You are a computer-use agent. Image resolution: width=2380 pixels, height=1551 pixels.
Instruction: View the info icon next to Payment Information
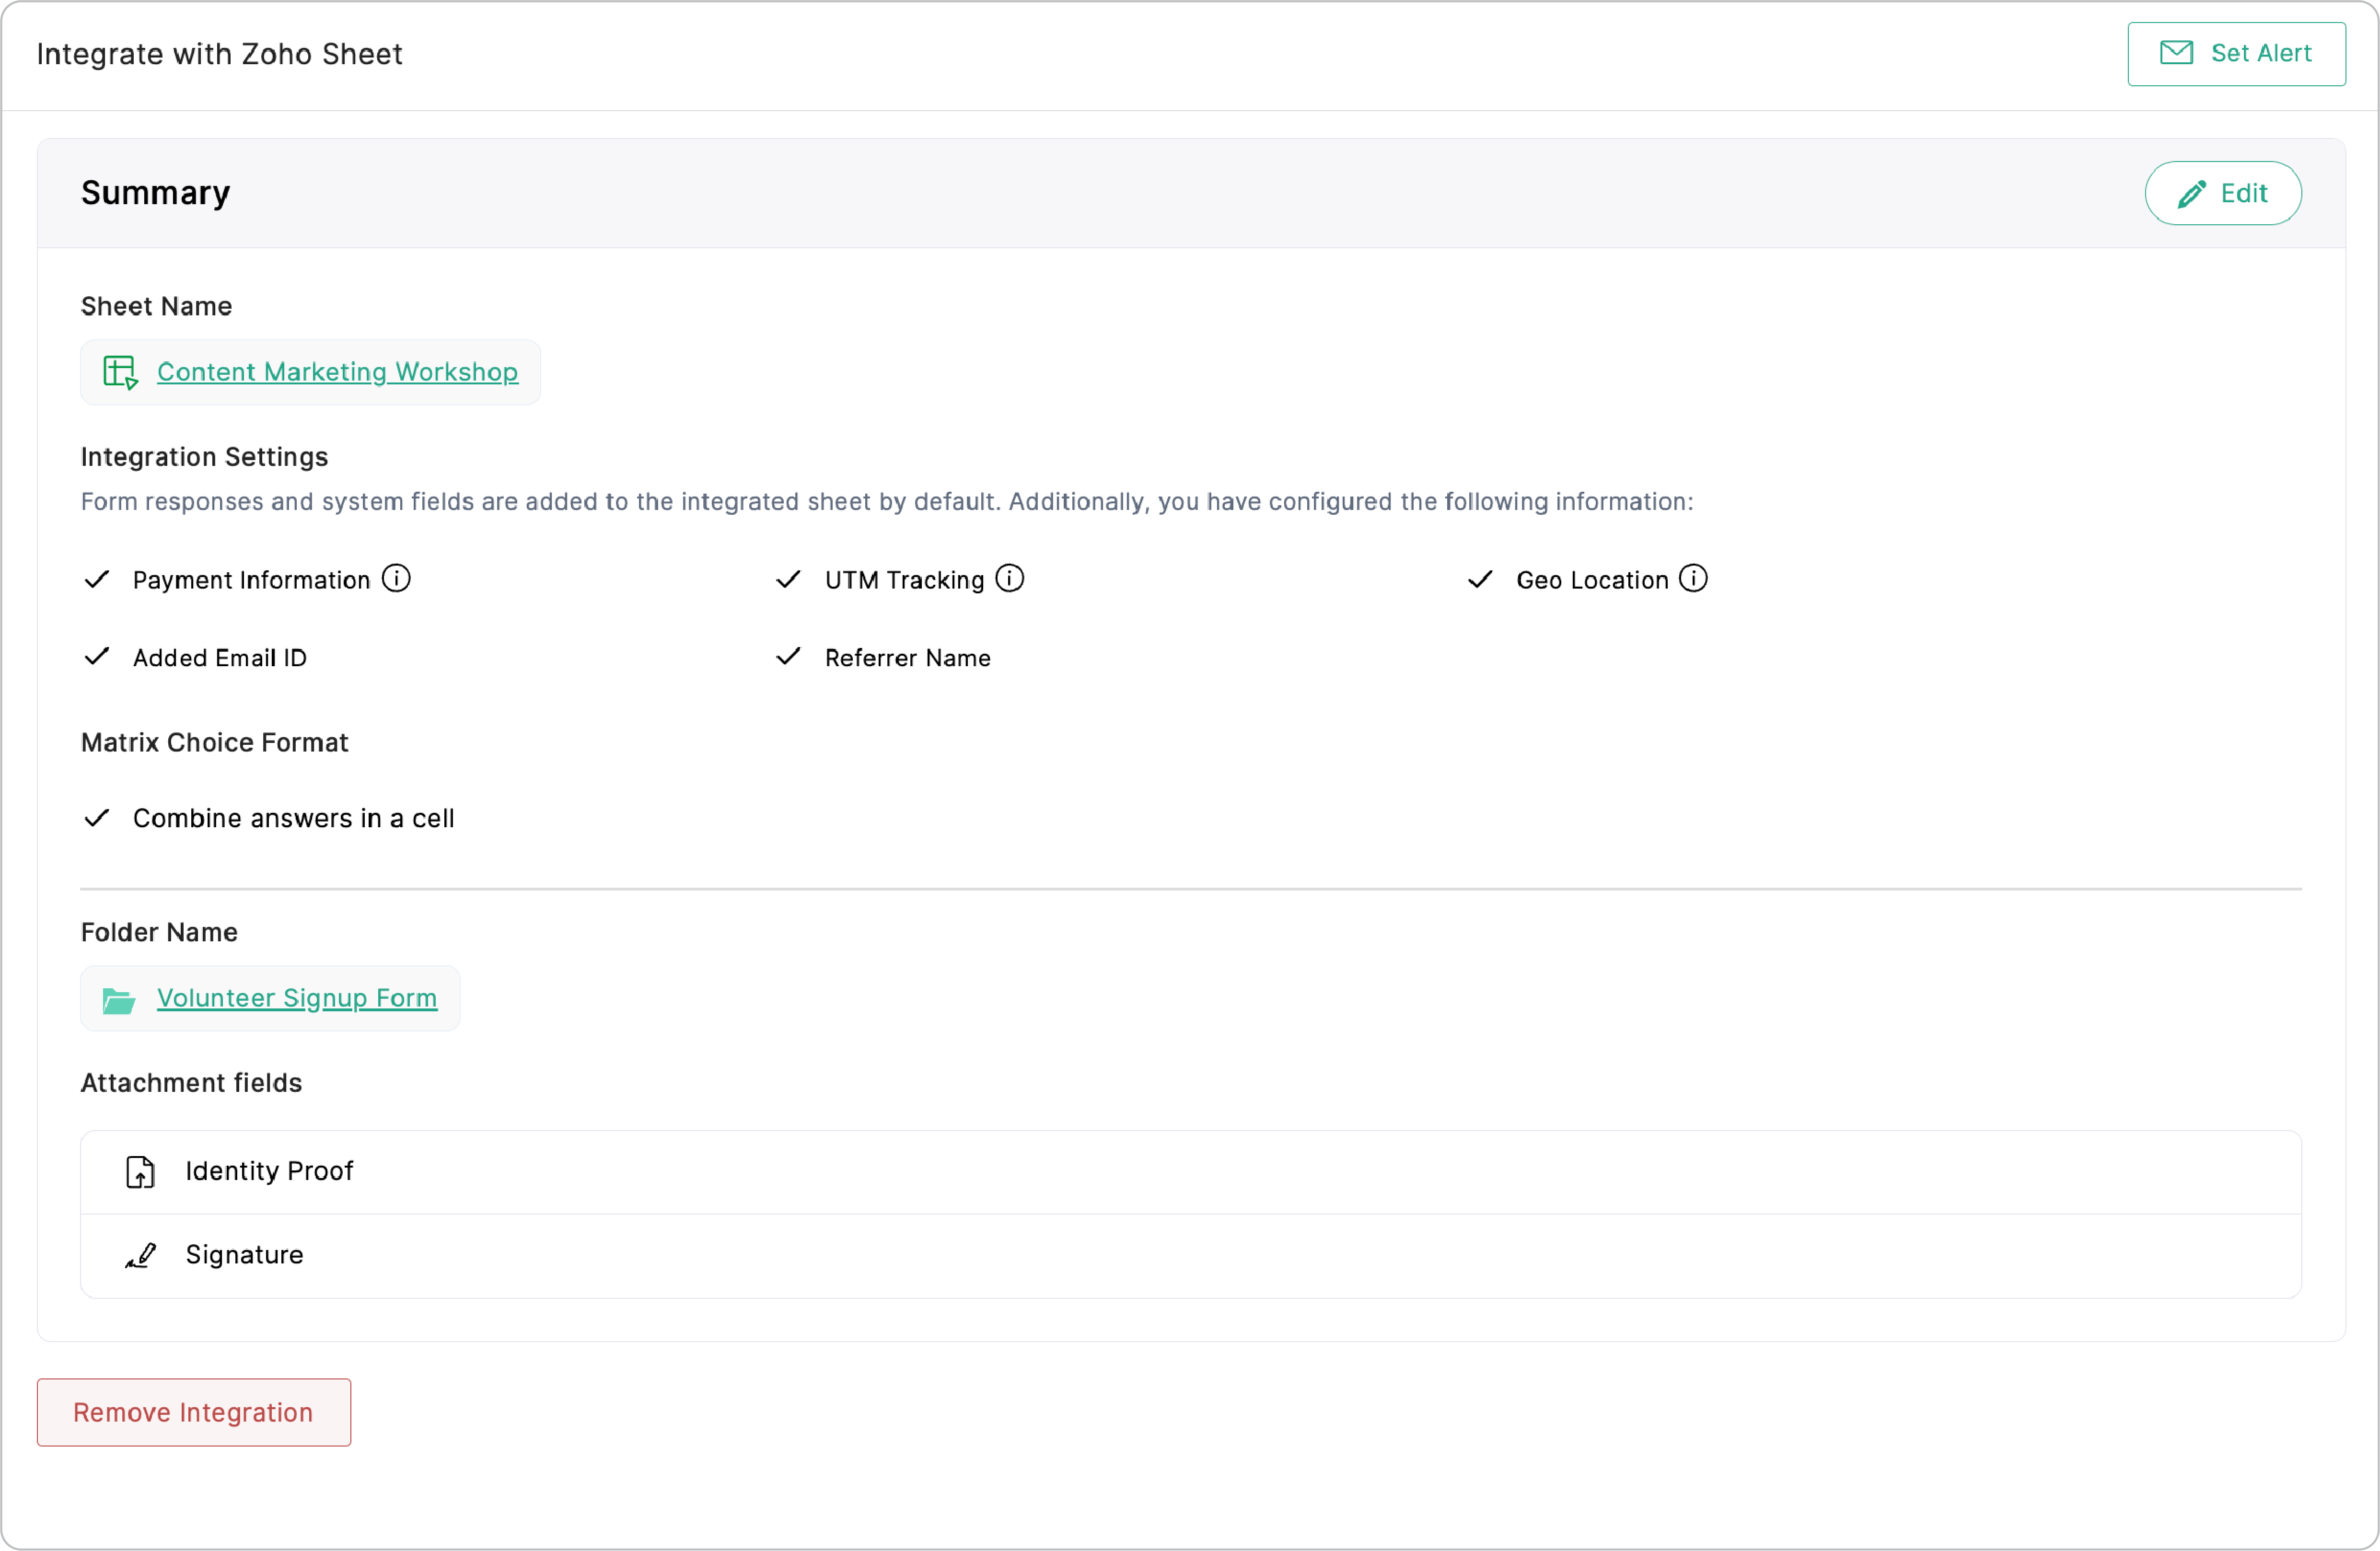pyautogui.click(x=397, y=578)
